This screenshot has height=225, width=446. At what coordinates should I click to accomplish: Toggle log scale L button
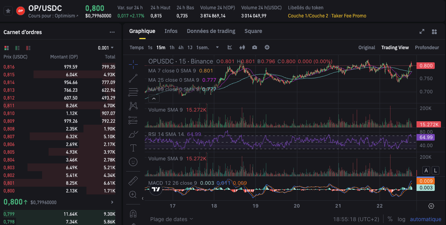436,170
